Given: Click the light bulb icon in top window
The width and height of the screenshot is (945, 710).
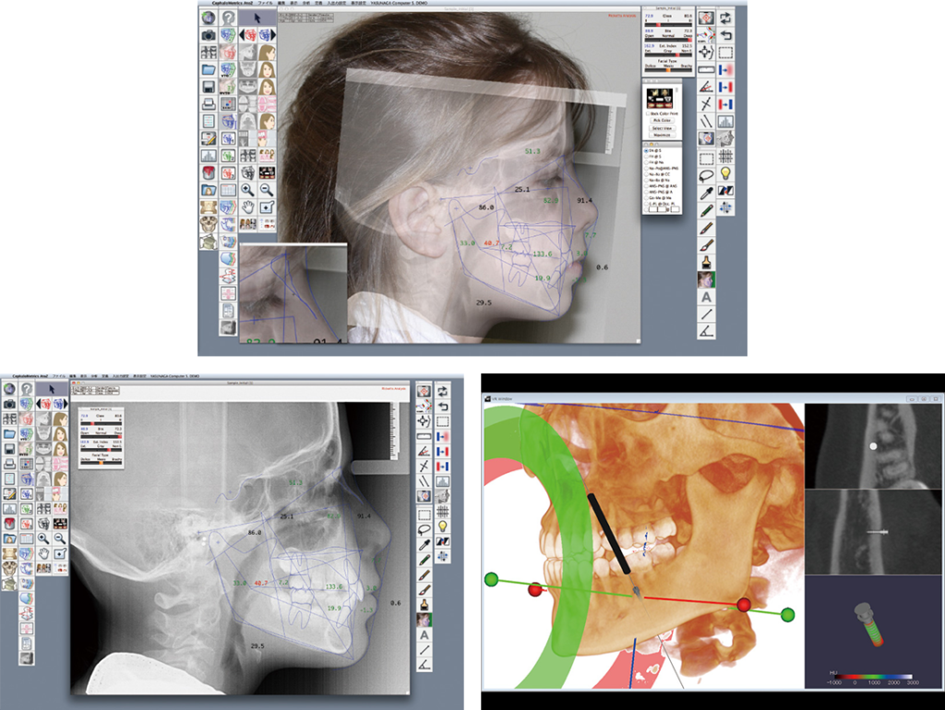Looking at the screenshot, I should pos(726,173).
